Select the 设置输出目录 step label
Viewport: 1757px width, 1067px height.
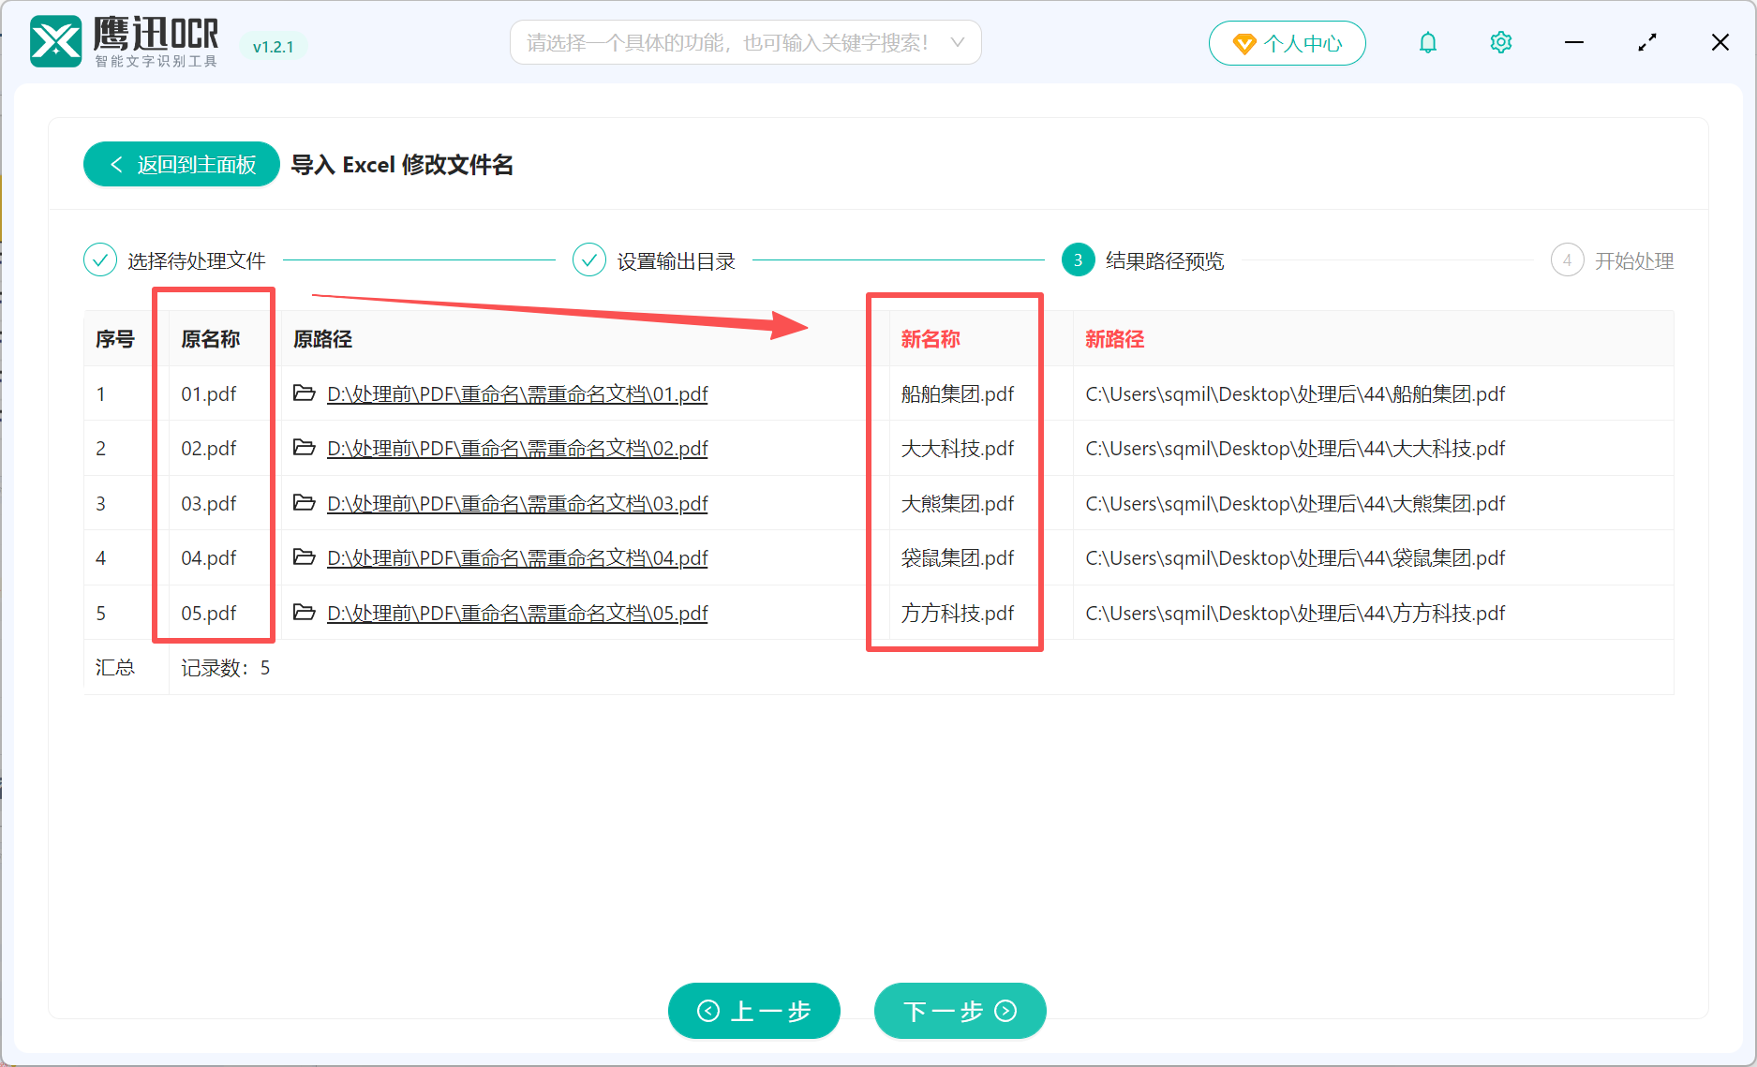677,260
